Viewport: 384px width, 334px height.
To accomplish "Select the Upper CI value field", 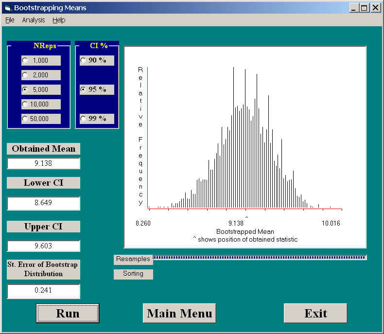I will click(43, 246).
